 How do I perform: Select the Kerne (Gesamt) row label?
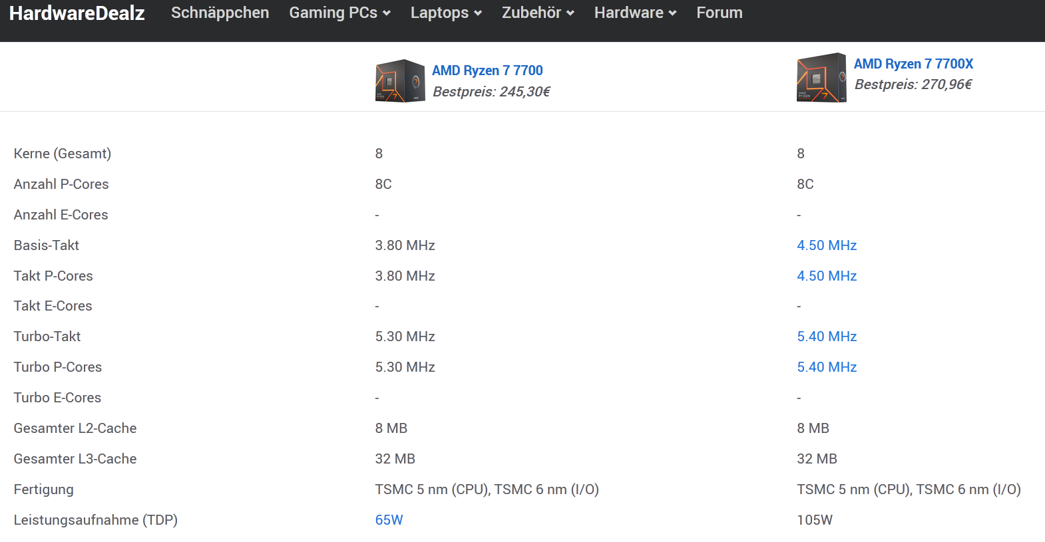point(63,154)
